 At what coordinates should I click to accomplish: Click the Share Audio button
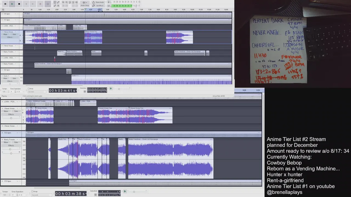point(98,2)
